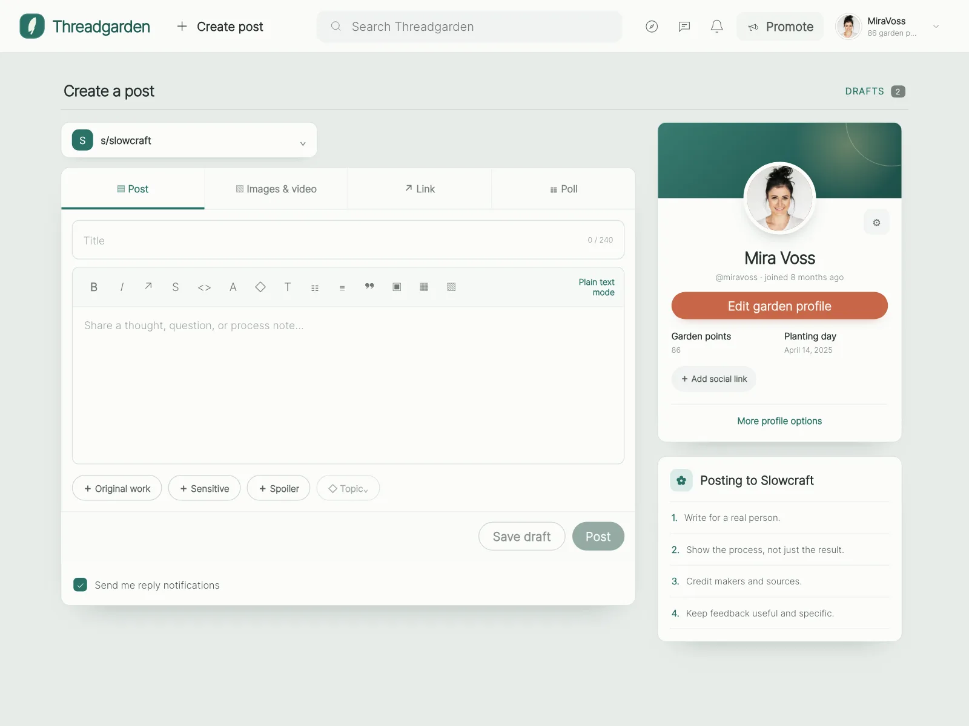This screenshot has width=969, height=726.
Task: Switch to the Link tab
Action: (420, 189)
